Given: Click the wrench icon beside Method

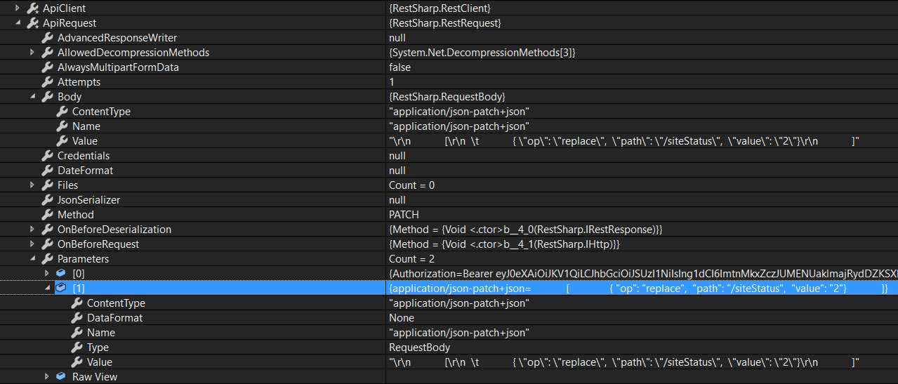Looking at the screenshot, I should (47, 215).
